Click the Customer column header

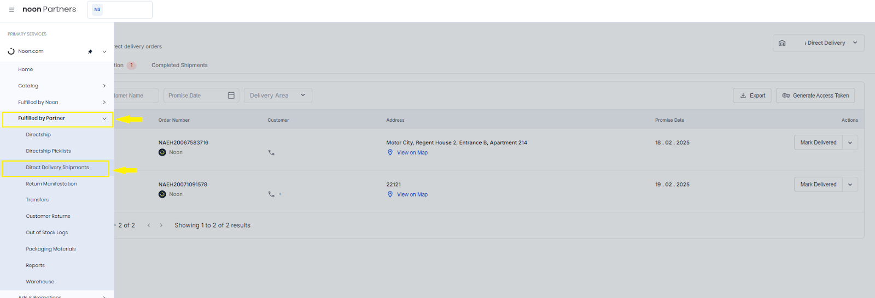coord(278,120)
